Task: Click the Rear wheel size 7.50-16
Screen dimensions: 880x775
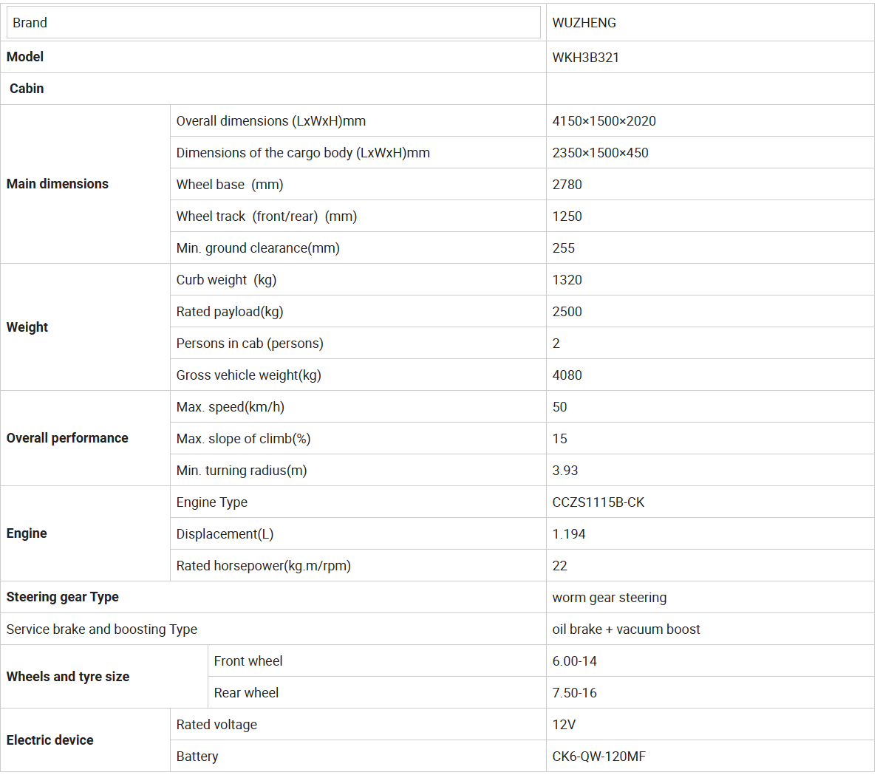Action: (x=574, y=693)
